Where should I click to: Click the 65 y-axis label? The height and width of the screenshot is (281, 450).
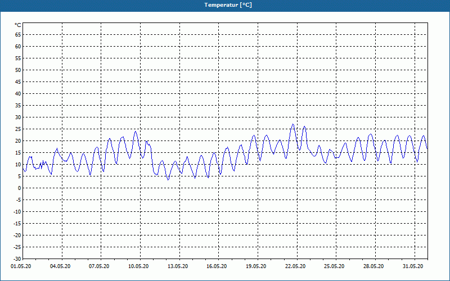coord(18,35)
